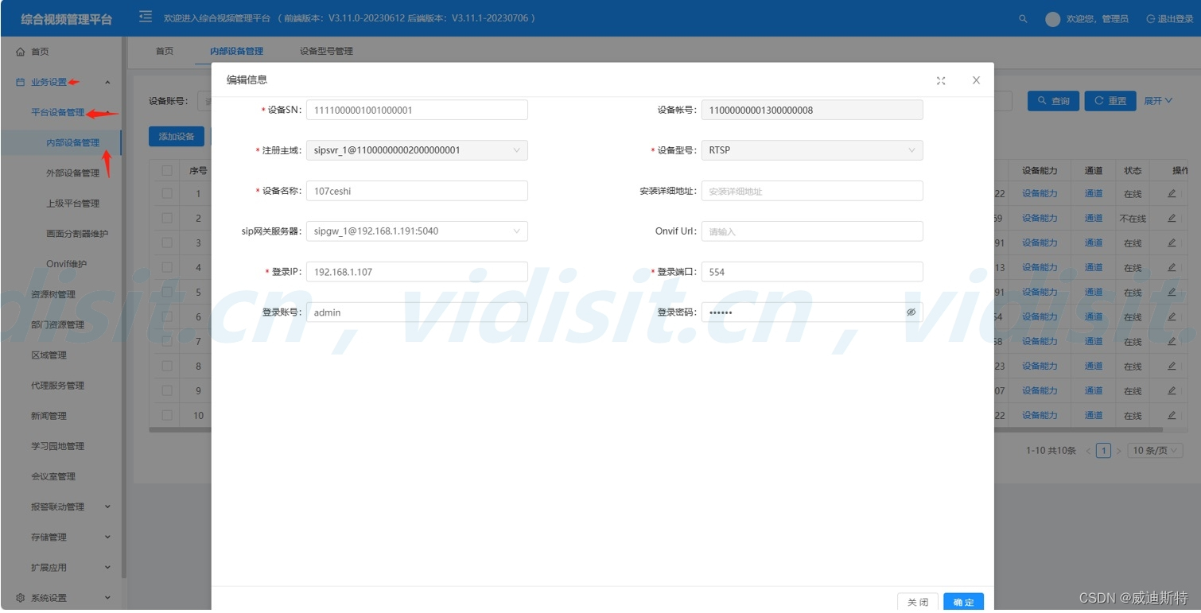Open 资源树管理 in sidebar
This screenshot has width=1201, height=613.
point(53,294)
